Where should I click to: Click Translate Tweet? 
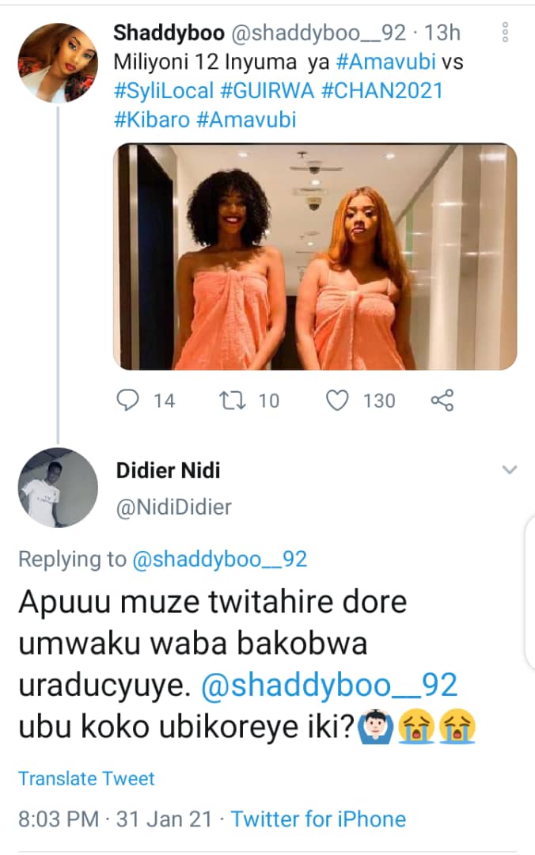87,778
